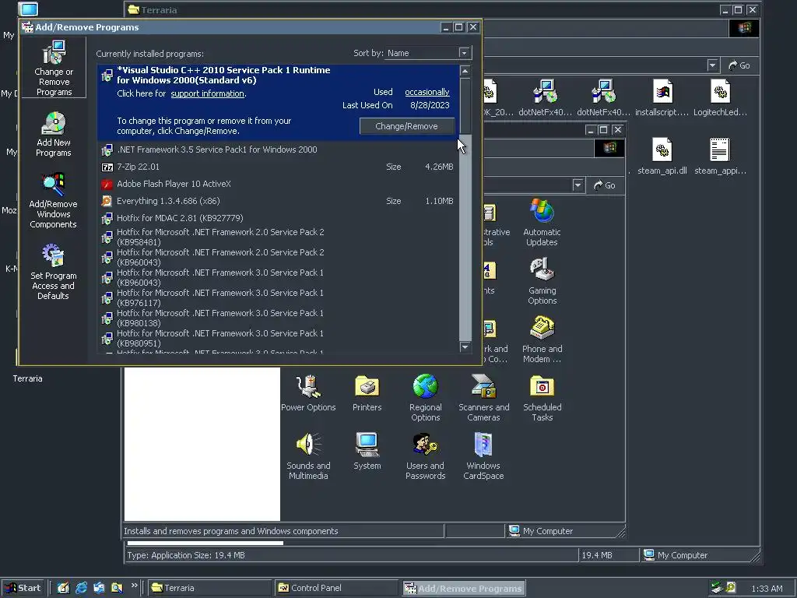797x598 pixels.
Task: Switch to Terraria taskbar button
Action: [x=209, y=588]
